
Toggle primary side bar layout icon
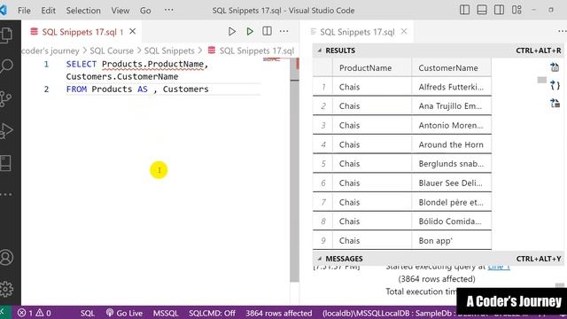click(464, 10)
